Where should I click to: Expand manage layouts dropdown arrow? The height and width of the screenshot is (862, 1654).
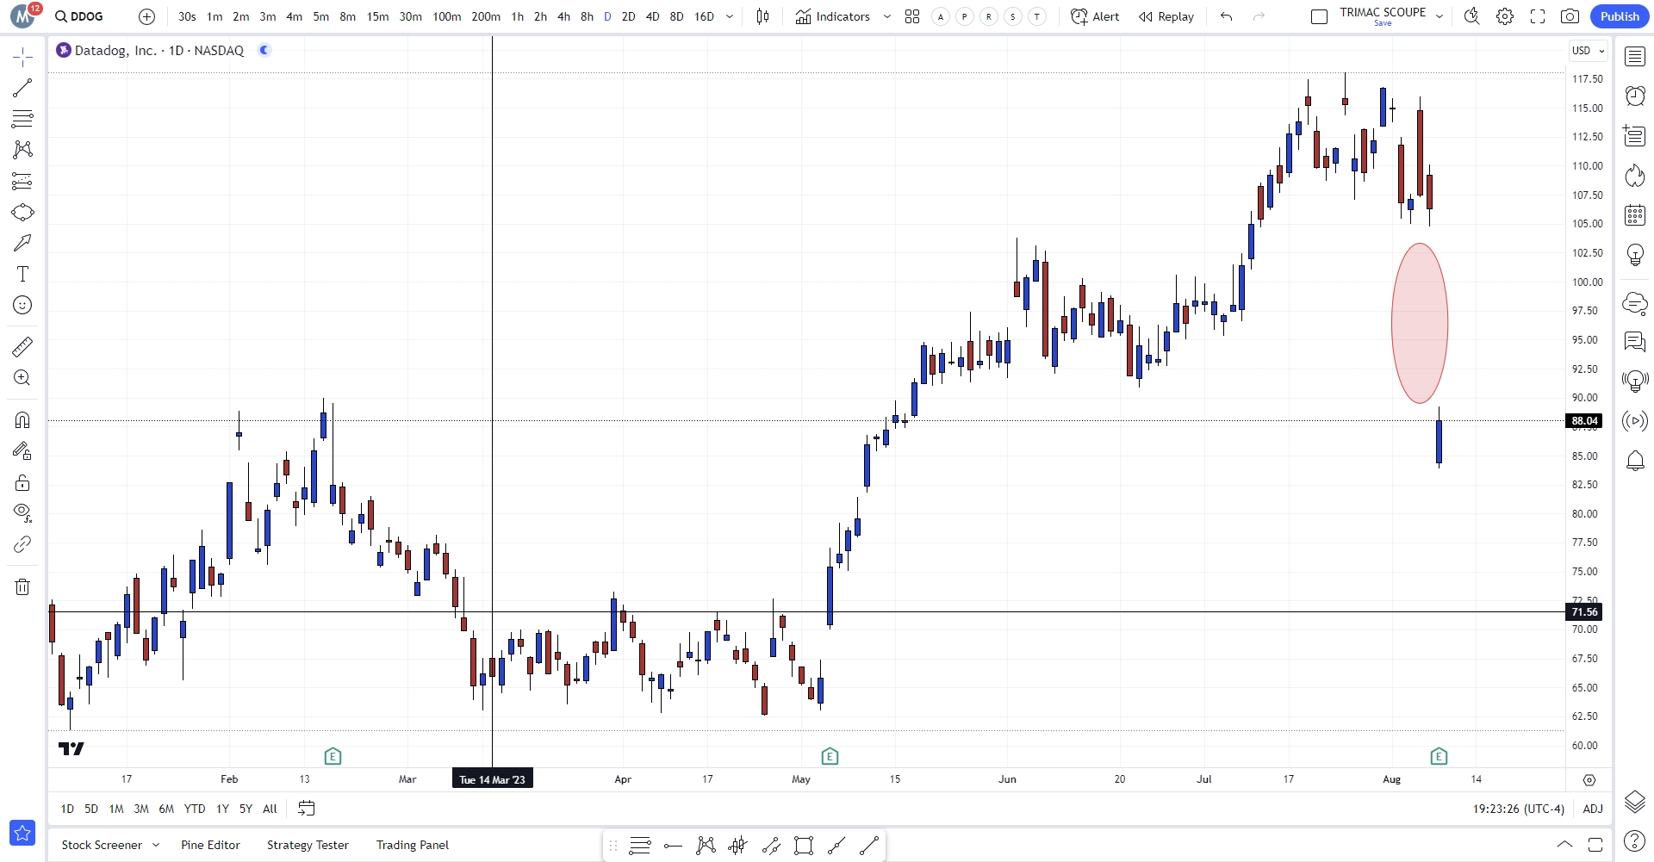(x=1439, y=16)
